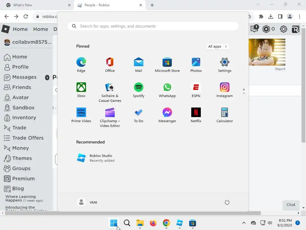The width and height of the screenshot is (306, 230).
Task: Launch Firefox from the taskbar
Action: [153, 223]
